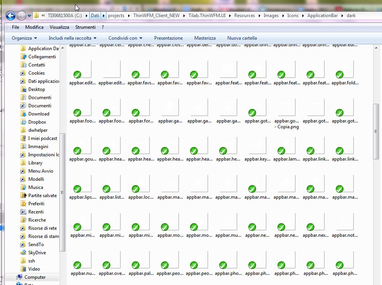Image resolution: width=382 pixels, height=285 pixels.
Task: Select Computer in the navigation tree
Action: [35, 277]
